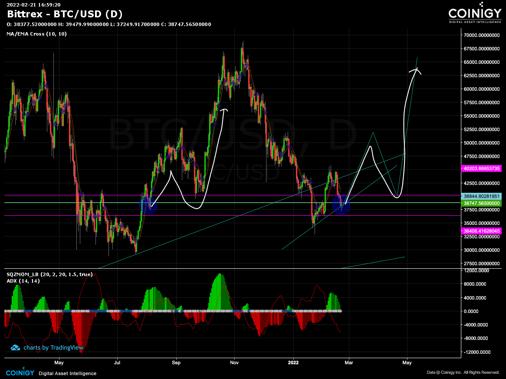The height and width of the screenshot is (379, 506).
Task: Click the COINIGY logo at the bottom left
Action: pos(20,372)
